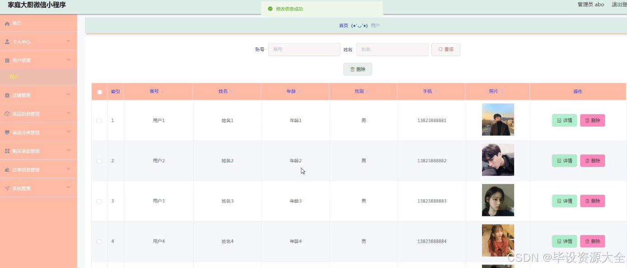Click the paper-plane icon for 系统管理
This screenshot has height=268, width=627.
7,188
